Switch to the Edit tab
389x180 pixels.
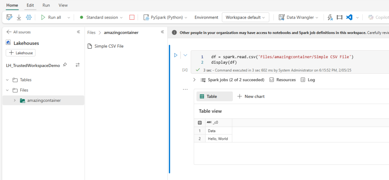pyautogui.click(x=30, y=5)
